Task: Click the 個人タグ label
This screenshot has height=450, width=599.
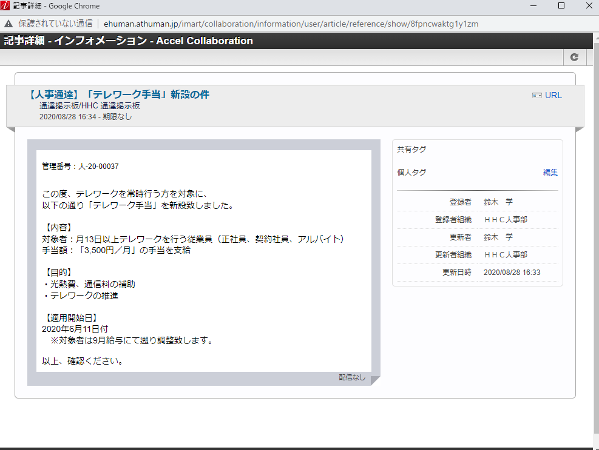Action: tap(411, 172)
